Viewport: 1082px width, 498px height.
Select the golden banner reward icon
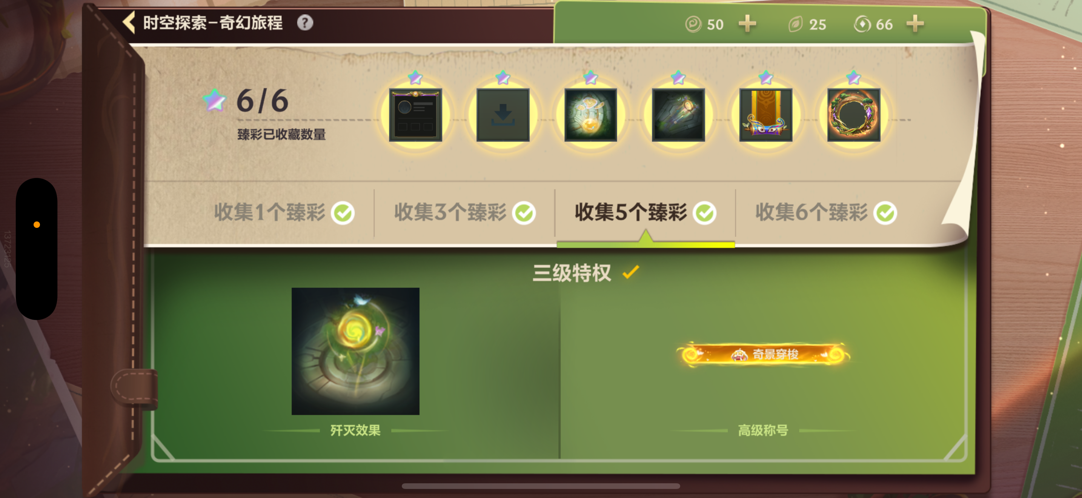click(766, 115)
